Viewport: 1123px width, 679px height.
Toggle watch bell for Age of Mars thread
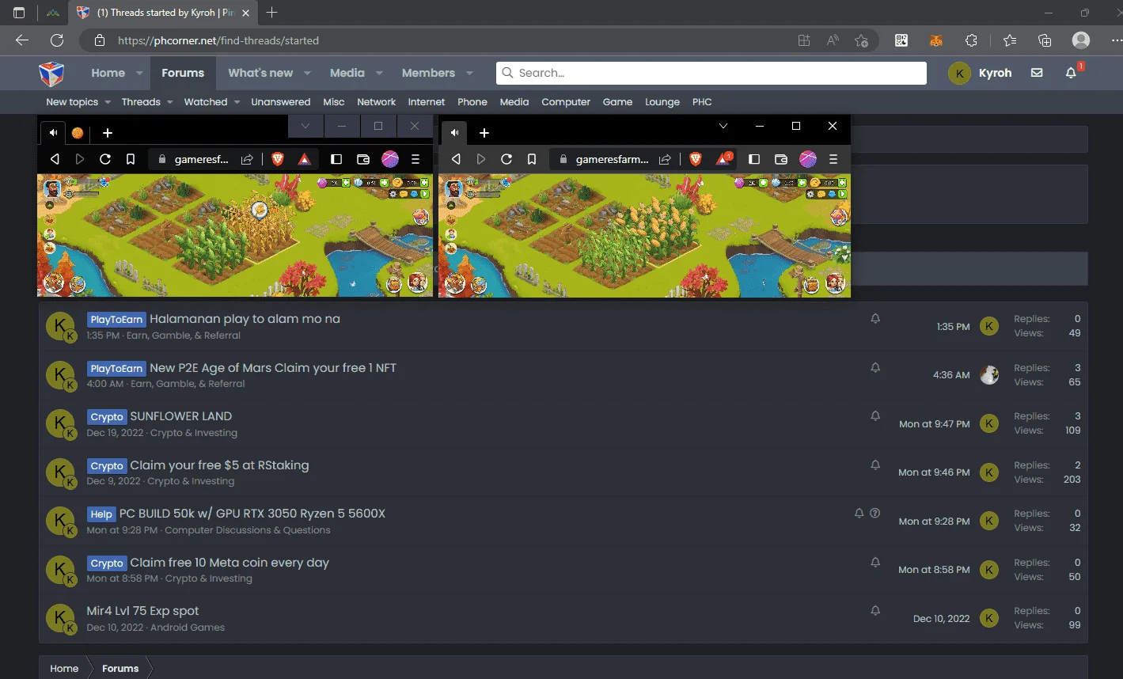[875, 367]
